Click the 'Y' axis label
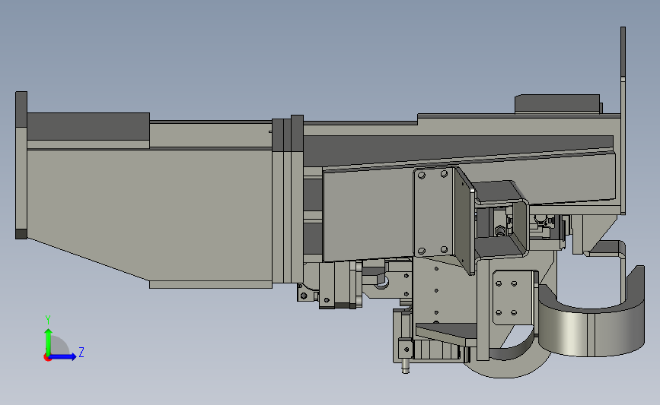This screenshot has width=660, height=405. tap(48, 320)
